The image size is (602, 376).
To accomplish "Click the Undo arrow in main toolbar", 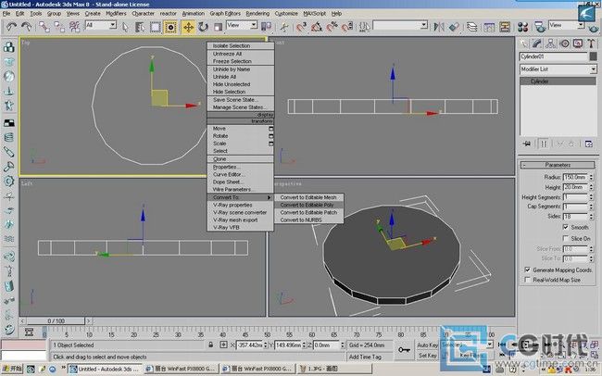I will 11,27.
